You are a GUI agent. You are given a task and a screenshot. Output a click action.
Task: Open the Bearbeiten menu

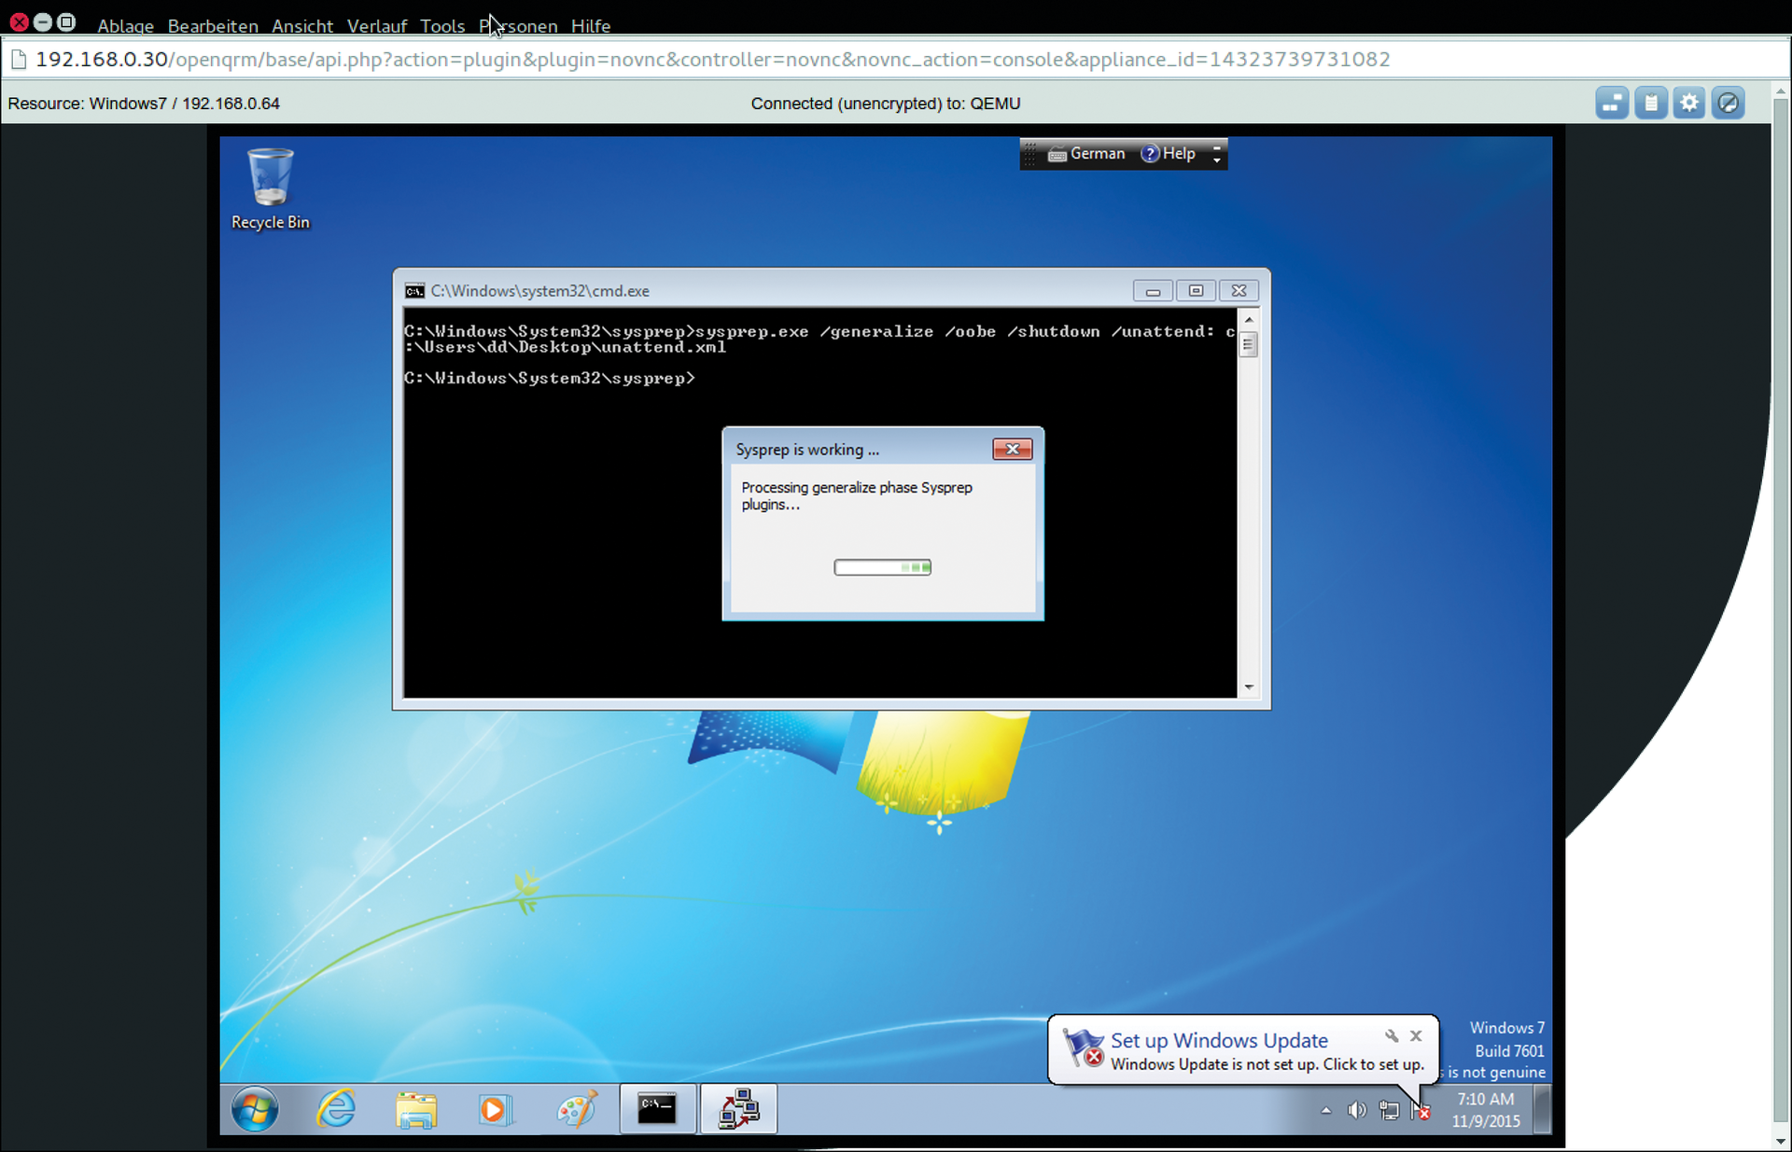click(x=213, y=26)
